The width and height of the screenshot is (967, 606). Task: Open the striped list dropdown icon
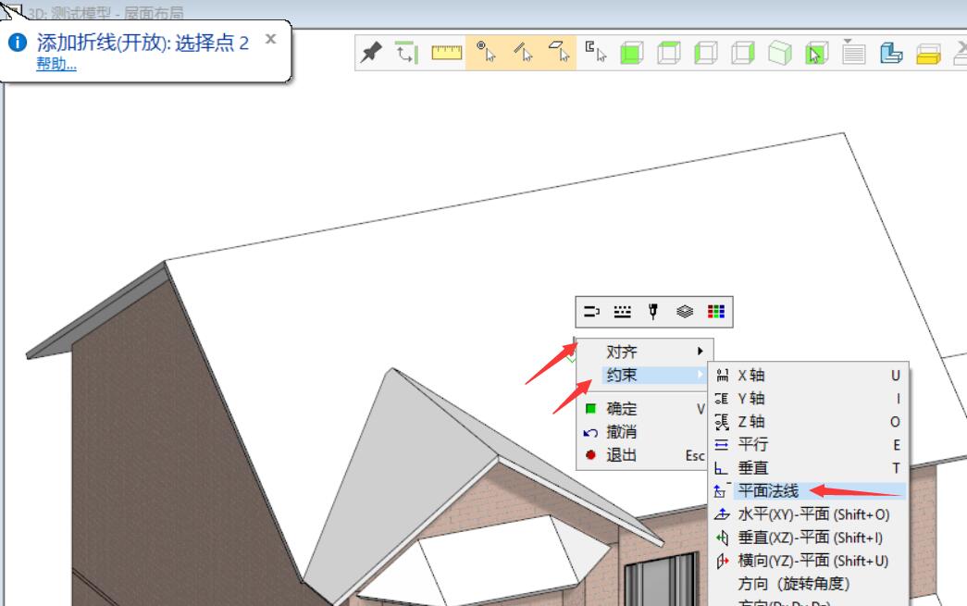pos(853,52)
